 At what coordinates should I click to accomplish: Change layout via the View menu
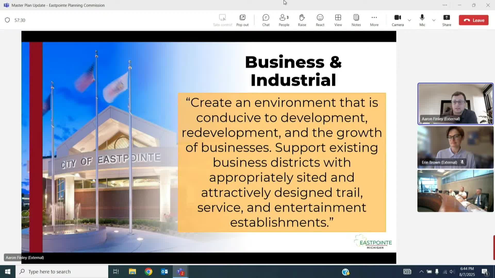(338, 20)
